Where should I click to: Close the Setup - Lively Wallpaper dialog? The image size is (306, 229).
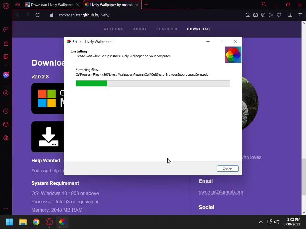[235, 41]
